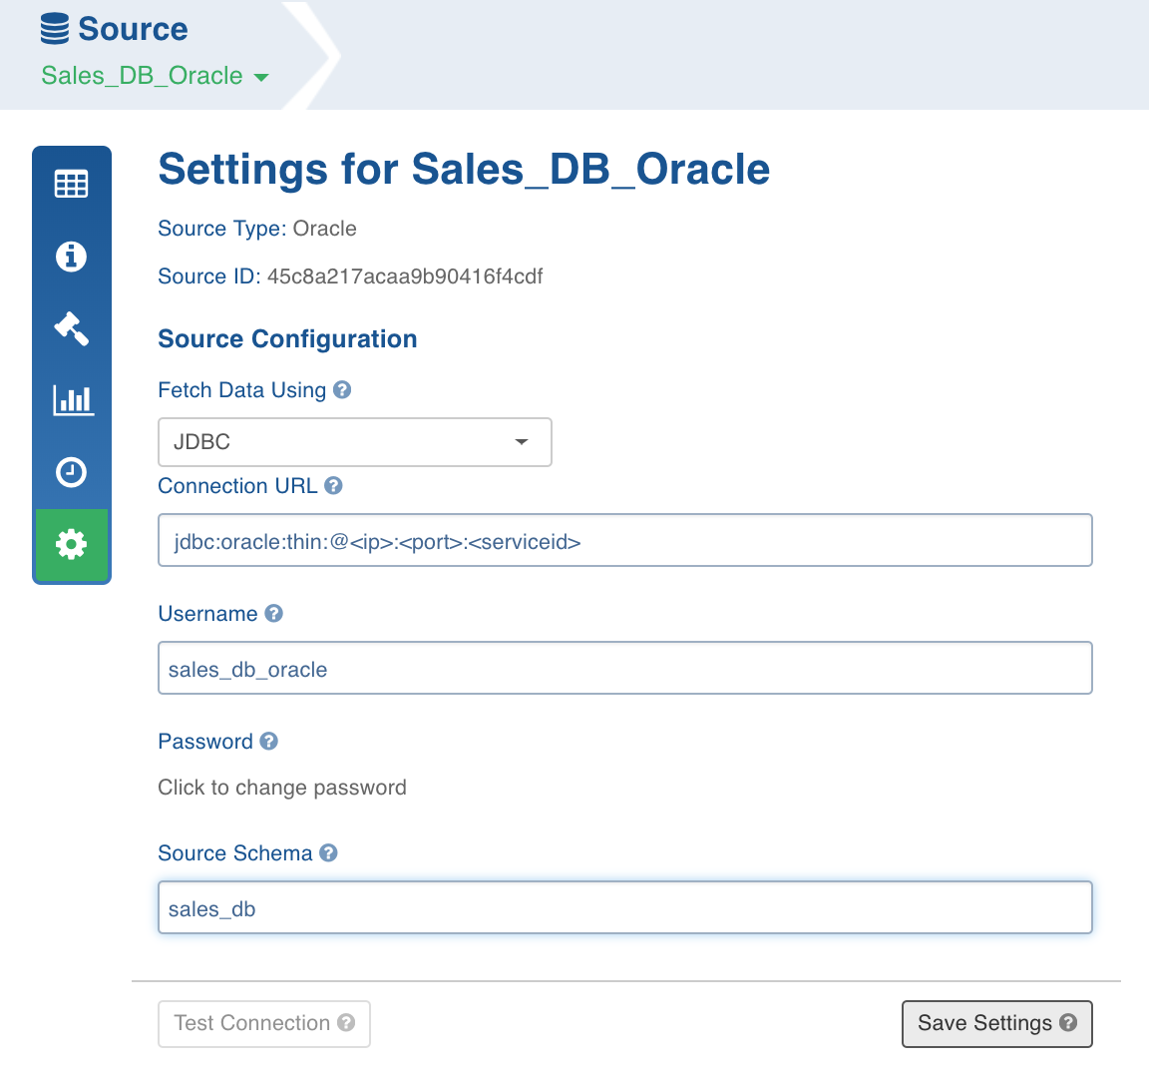The height and width of the screenshot is (1084, 1149).
Task: Click the 'Settings for Sales_DB_Oracle' heading
Action: 464,170
